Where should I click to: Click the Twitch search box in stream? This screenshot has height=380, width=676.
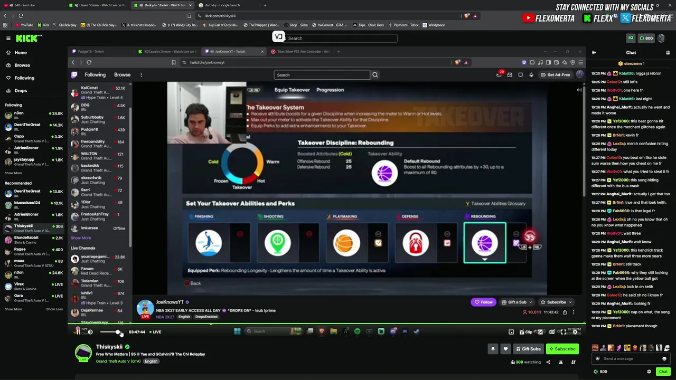pos(322,75)
